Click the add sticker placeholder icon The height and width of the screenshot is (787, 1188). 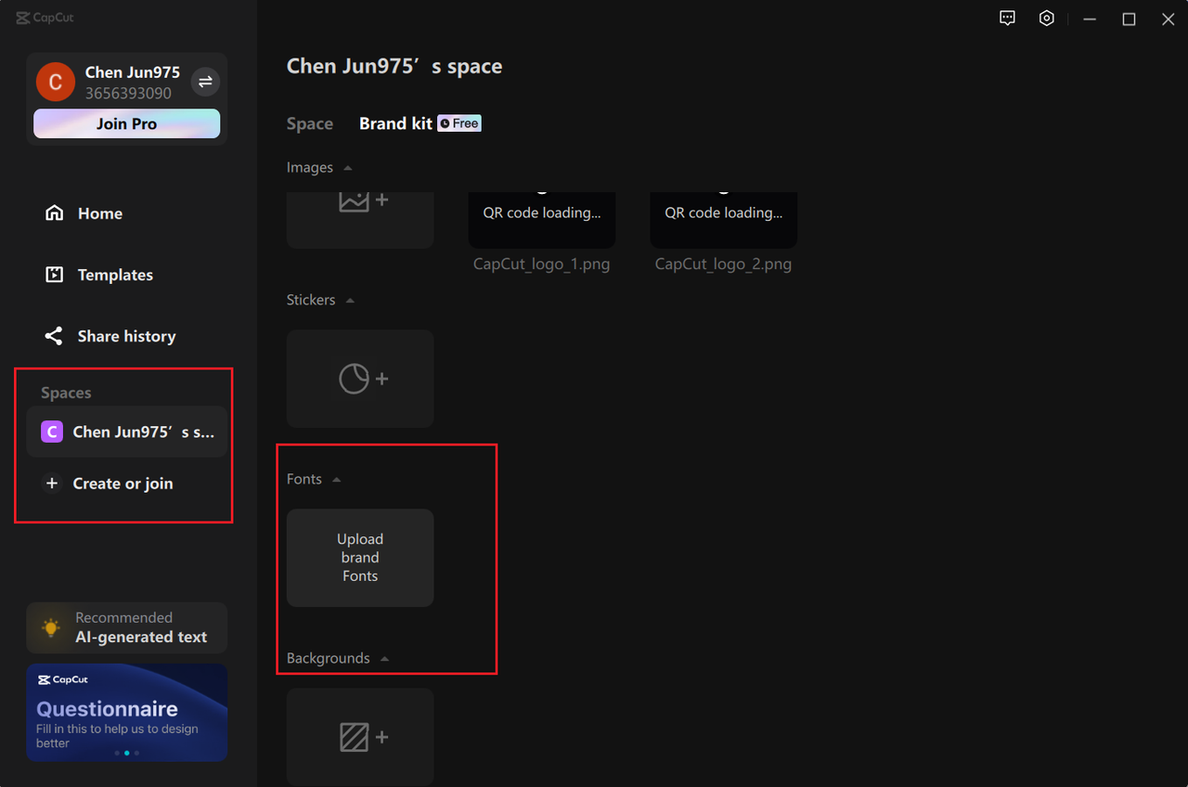[x=360, y=378]
